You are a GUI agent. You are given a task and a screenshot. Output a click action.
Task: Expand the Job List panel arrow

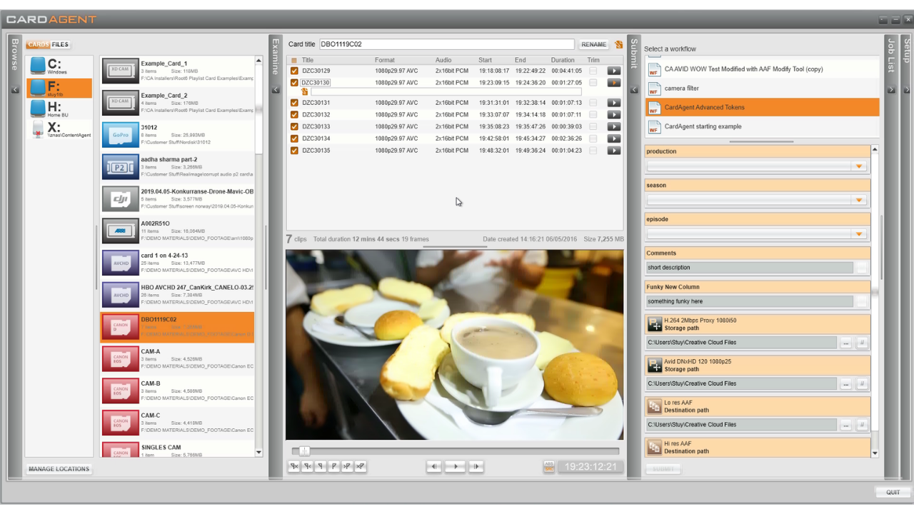(x=891, y=90)
